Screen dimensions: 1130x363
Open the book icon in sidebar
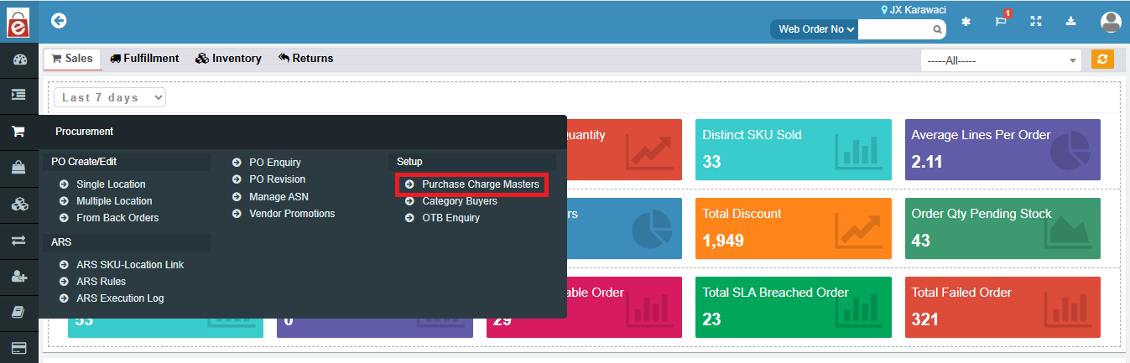[18, 312]
